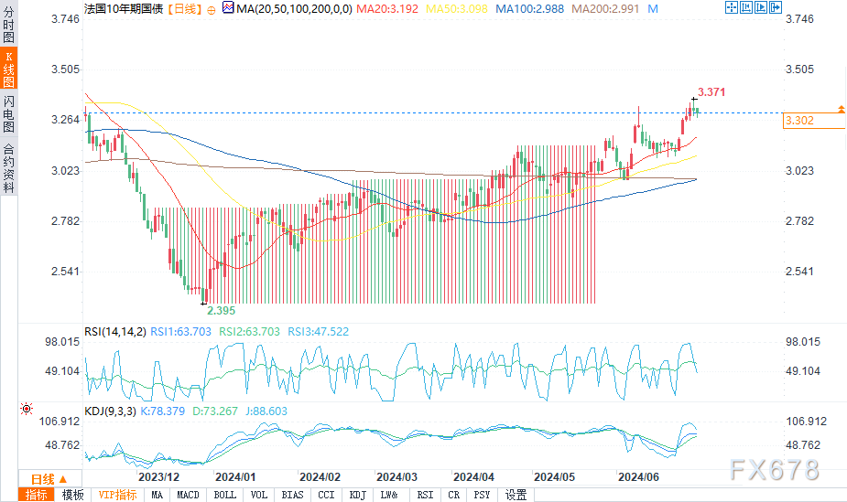Select the VIP指标 tab
Image resolution: width=847 pixels, height=502 pixels.
pyautogui.click(x=117, y=495)
